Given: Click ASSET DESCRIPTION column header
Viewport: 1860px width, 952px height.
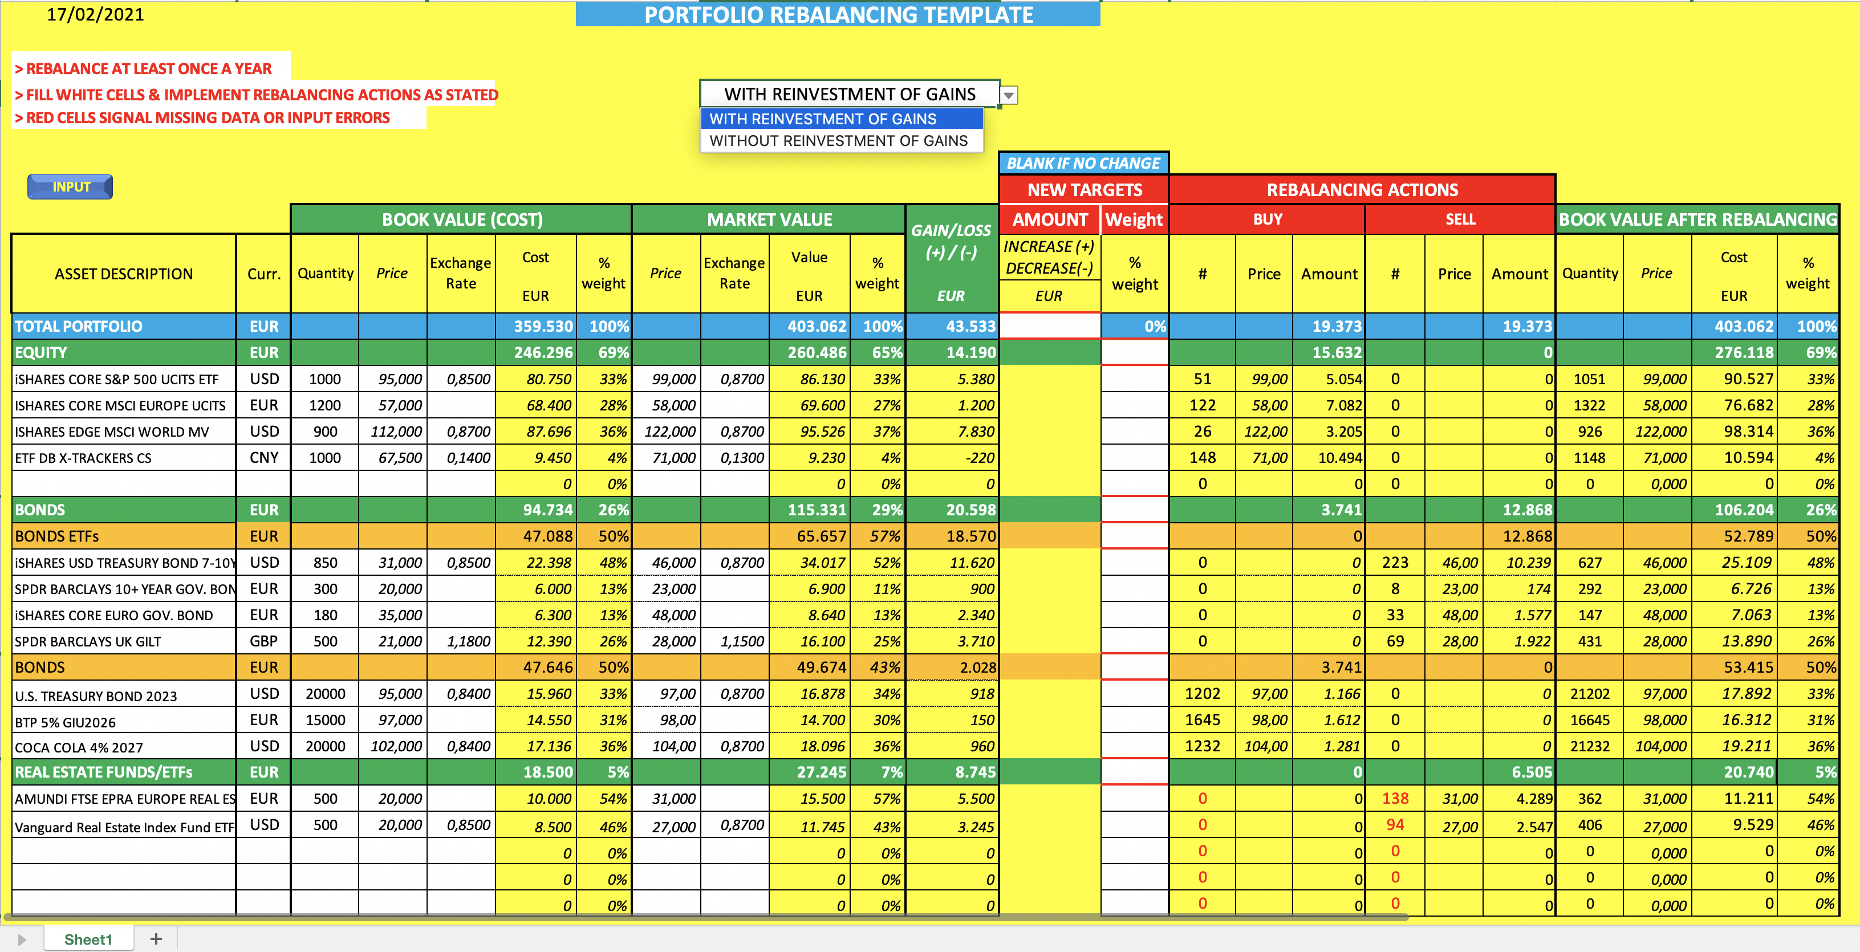Looking at the screenshot, I should point(124,274).
